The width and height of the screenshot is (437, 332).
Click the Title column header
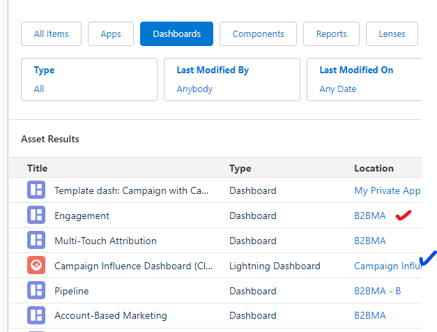pyautogui.click(x=38, y=168)
